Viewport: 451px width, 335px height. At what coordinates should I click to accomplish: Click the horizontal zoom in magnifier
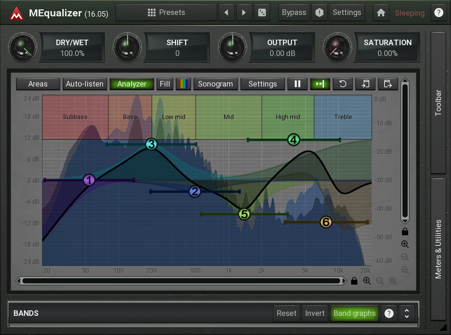click(x=367, y=281)
